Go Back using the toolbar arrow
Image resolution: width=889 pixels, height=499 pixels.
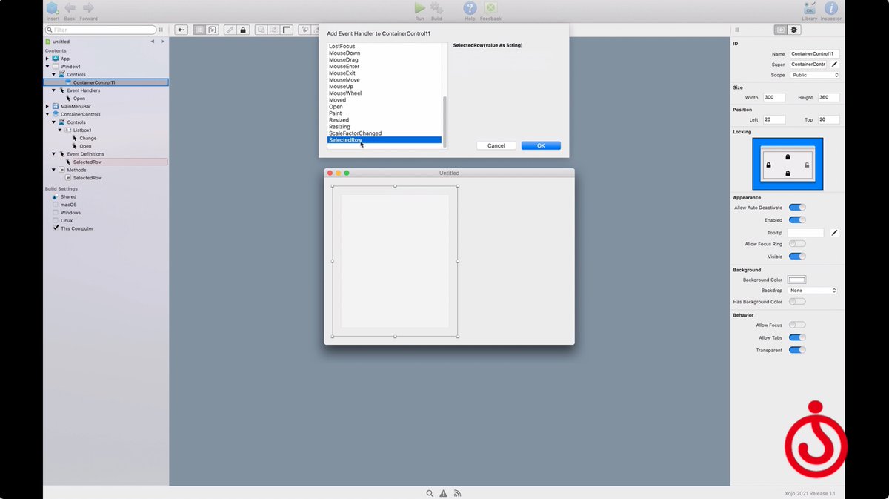(70, 8)
